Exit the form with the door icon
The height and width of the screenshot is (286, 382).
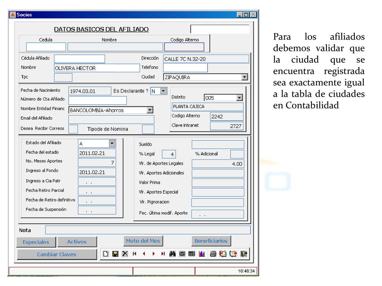click(x=244, y=254)
